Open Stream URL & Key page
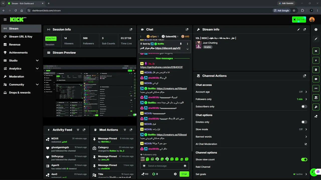Screen dimensions: 321x180 tap(21, 36)
